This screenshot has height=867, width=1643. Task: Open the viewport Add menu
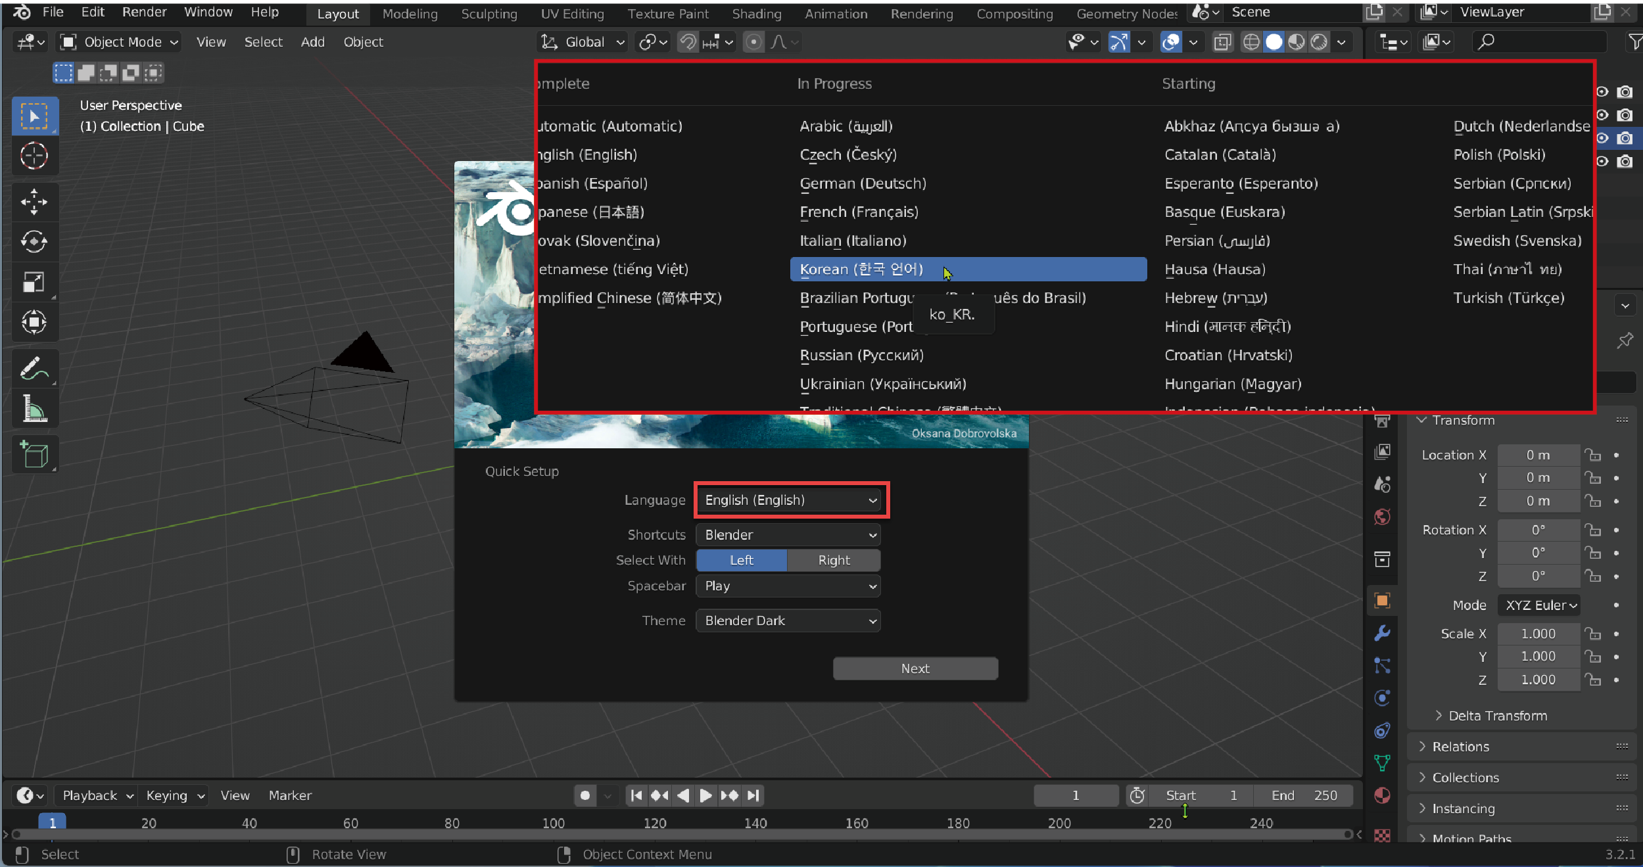313,42
